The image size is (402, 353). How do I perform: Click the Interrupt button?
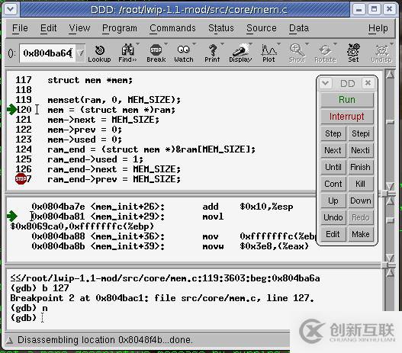347,117
